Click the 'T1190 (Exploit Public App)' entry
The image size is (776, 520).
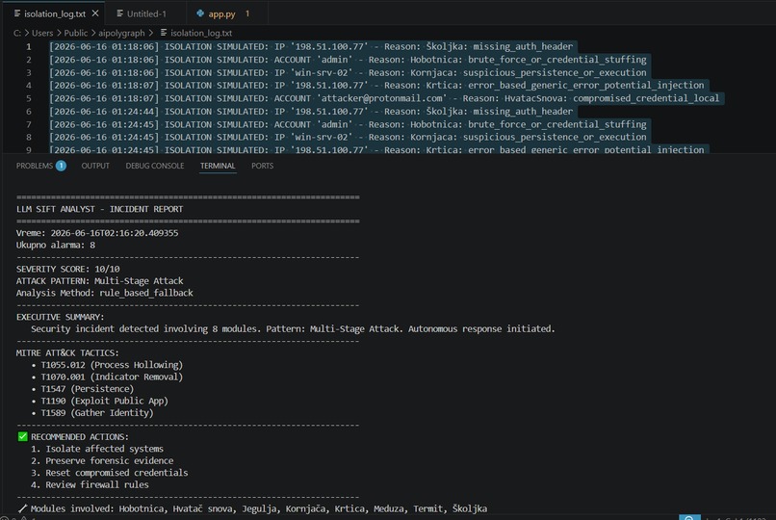click(104, 401)
